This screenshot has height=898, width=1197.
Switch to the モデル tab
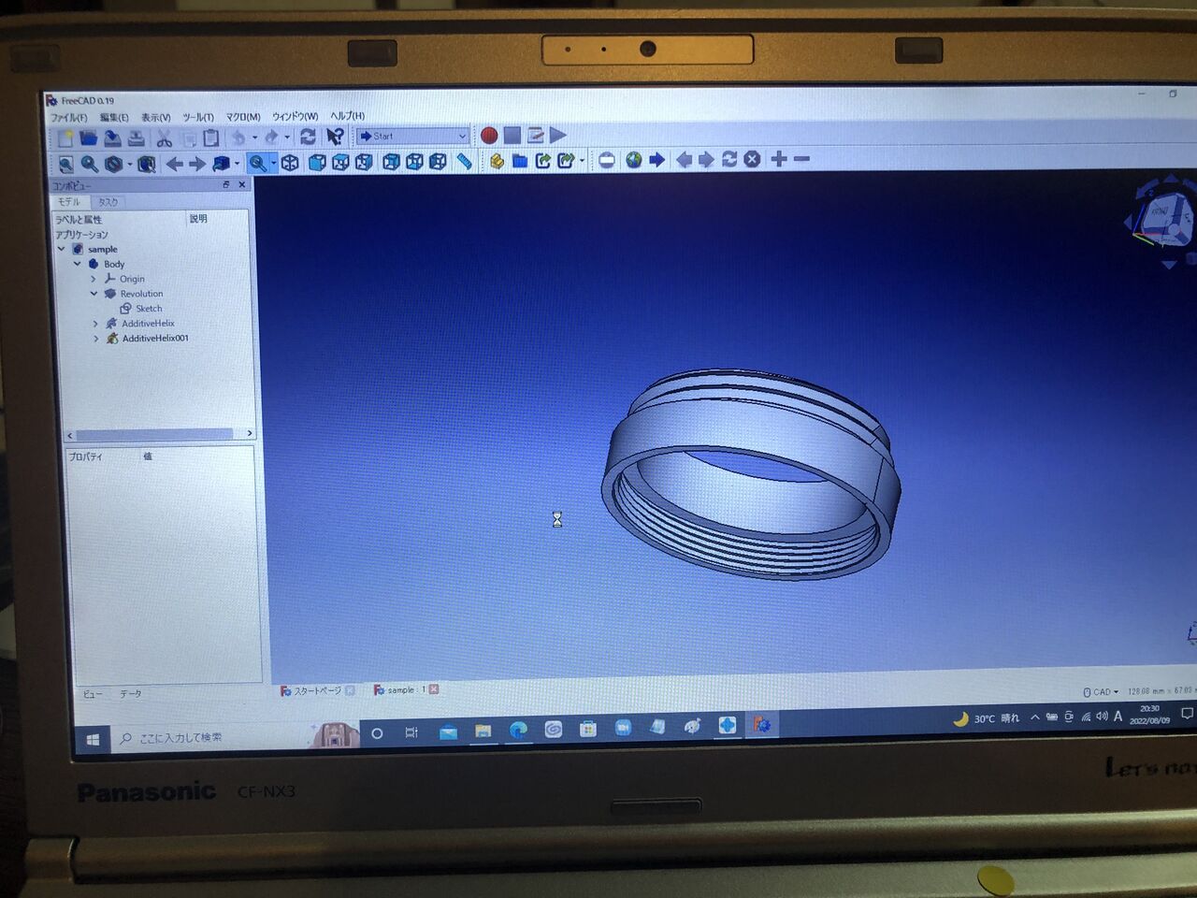(70, 202)
